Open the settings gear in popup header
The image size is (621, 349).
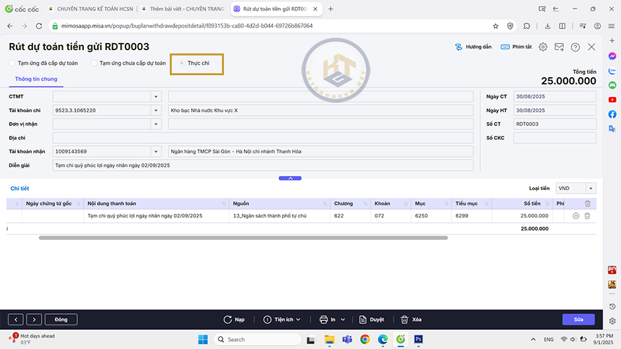(543, 48)
